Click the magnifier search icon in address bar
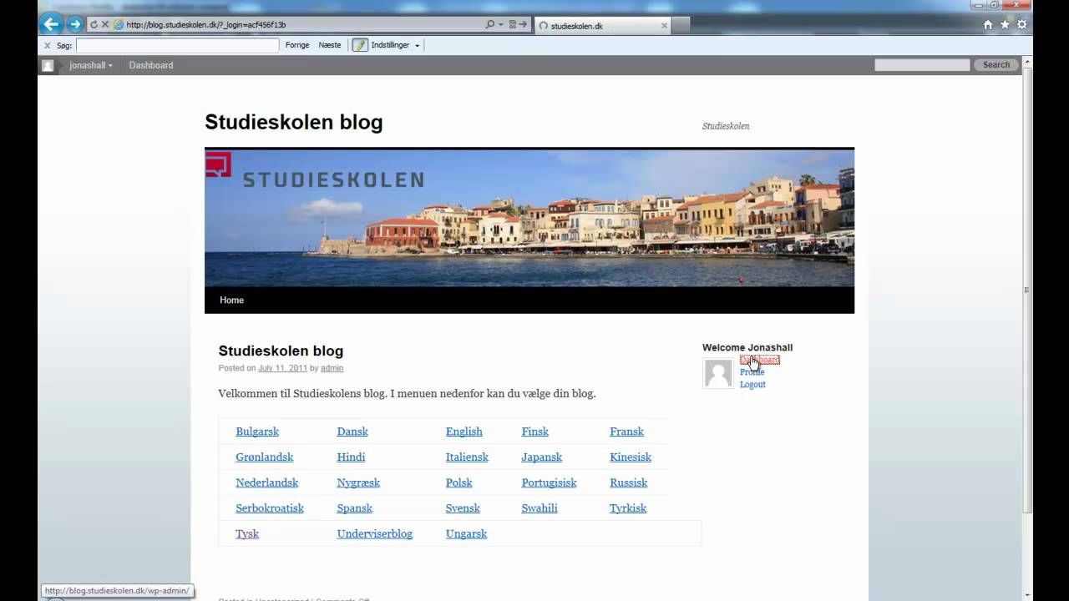1069x601 pixels. [490, 24]
